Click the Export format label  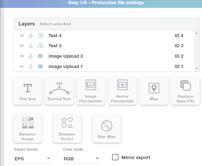(26, 149)
